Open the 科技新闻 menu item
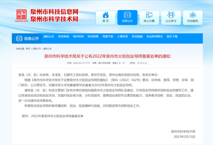213x145 pixels. (x=64, y=37)
